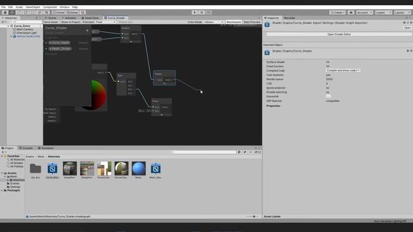
Task: Open custom editor tools icon
Action: click(46, 12)
